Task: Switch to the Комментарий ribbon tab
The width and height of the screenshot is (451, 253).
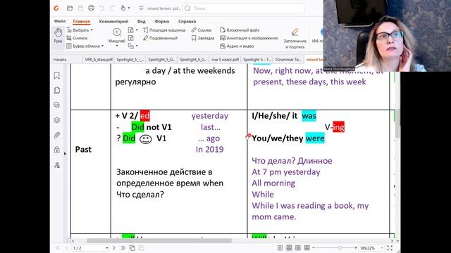Action: [113, 21]
